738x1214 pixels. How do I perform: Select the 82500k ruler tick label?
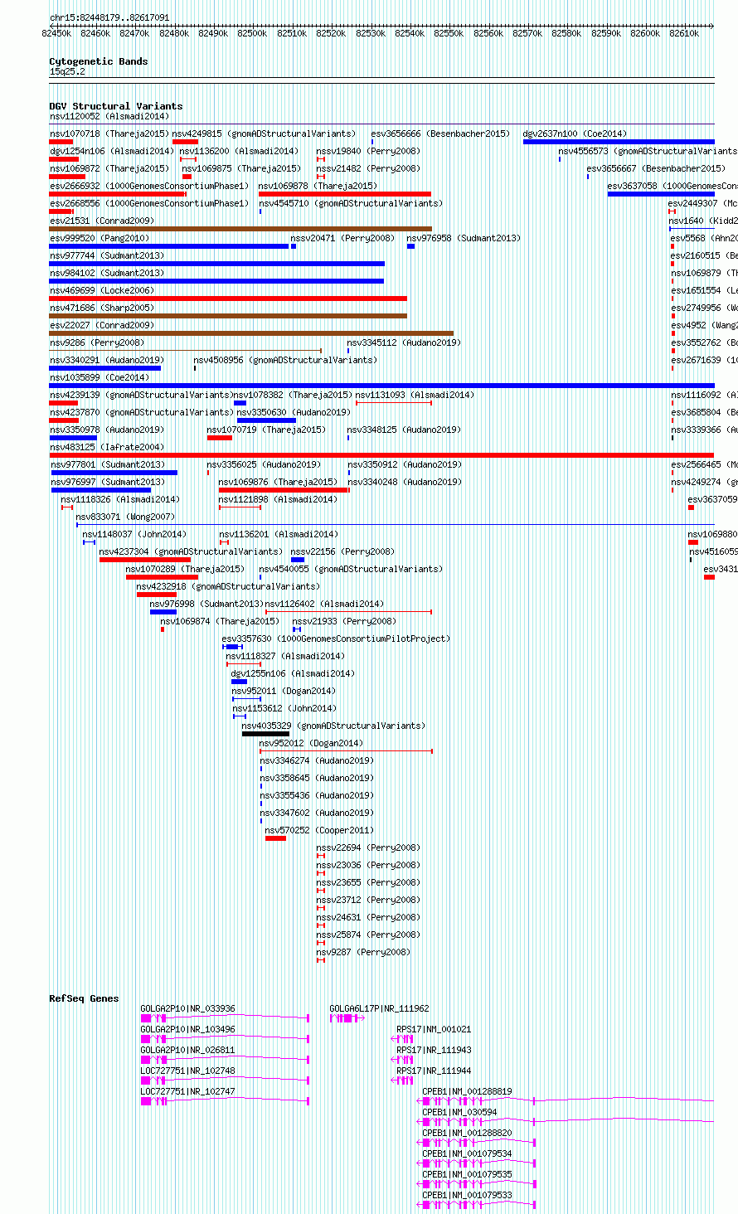point(252,33)
